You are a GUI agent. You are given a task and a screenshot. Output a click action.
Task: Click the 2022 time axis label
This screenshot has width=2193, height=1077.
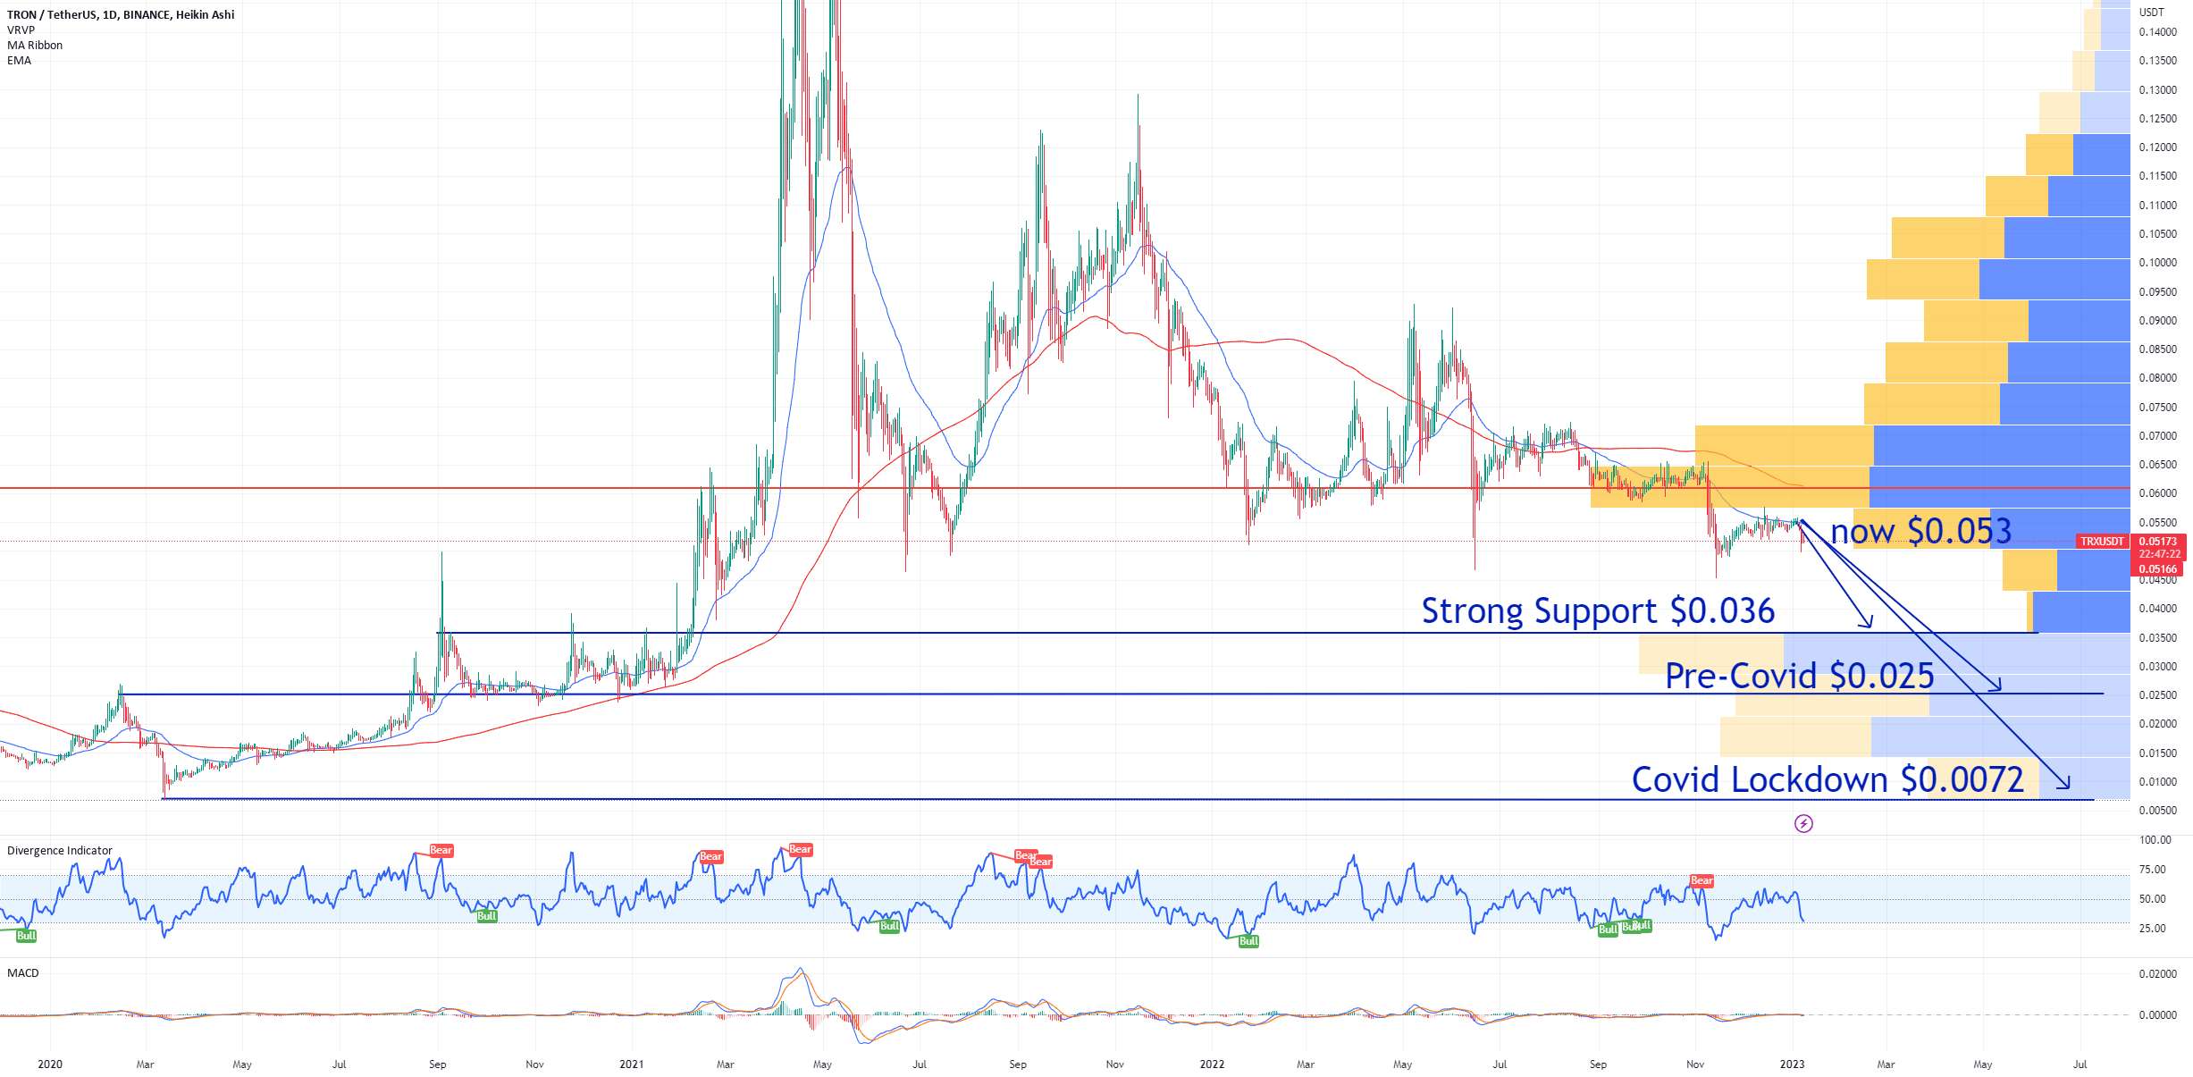(1212, 1064)
